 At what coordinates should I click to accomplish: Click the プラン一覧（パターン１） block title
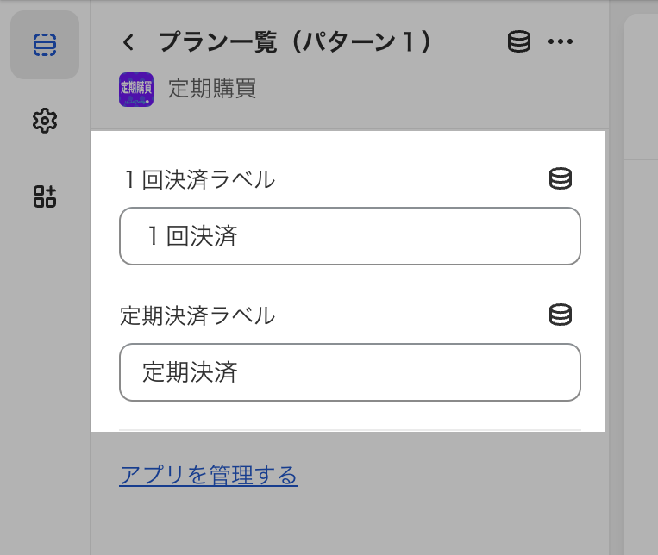295,41
